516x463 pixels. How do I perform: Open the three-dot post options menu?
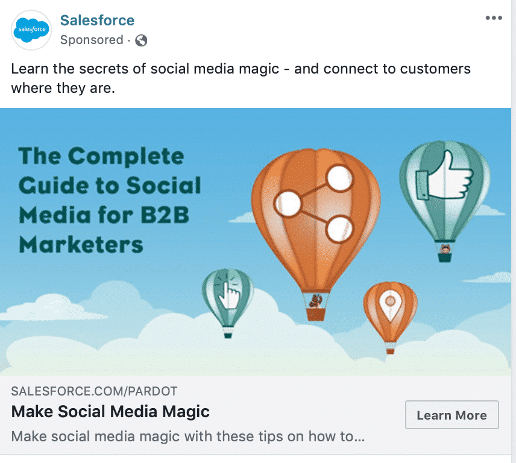494,17
